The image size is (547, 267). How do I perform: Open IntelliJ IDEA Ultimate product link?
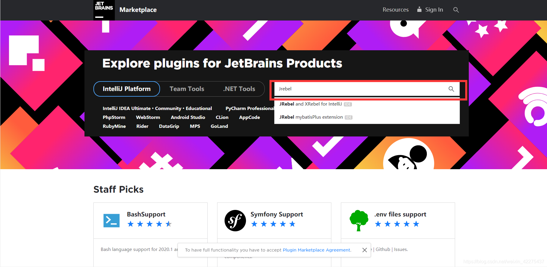(127, 109)
